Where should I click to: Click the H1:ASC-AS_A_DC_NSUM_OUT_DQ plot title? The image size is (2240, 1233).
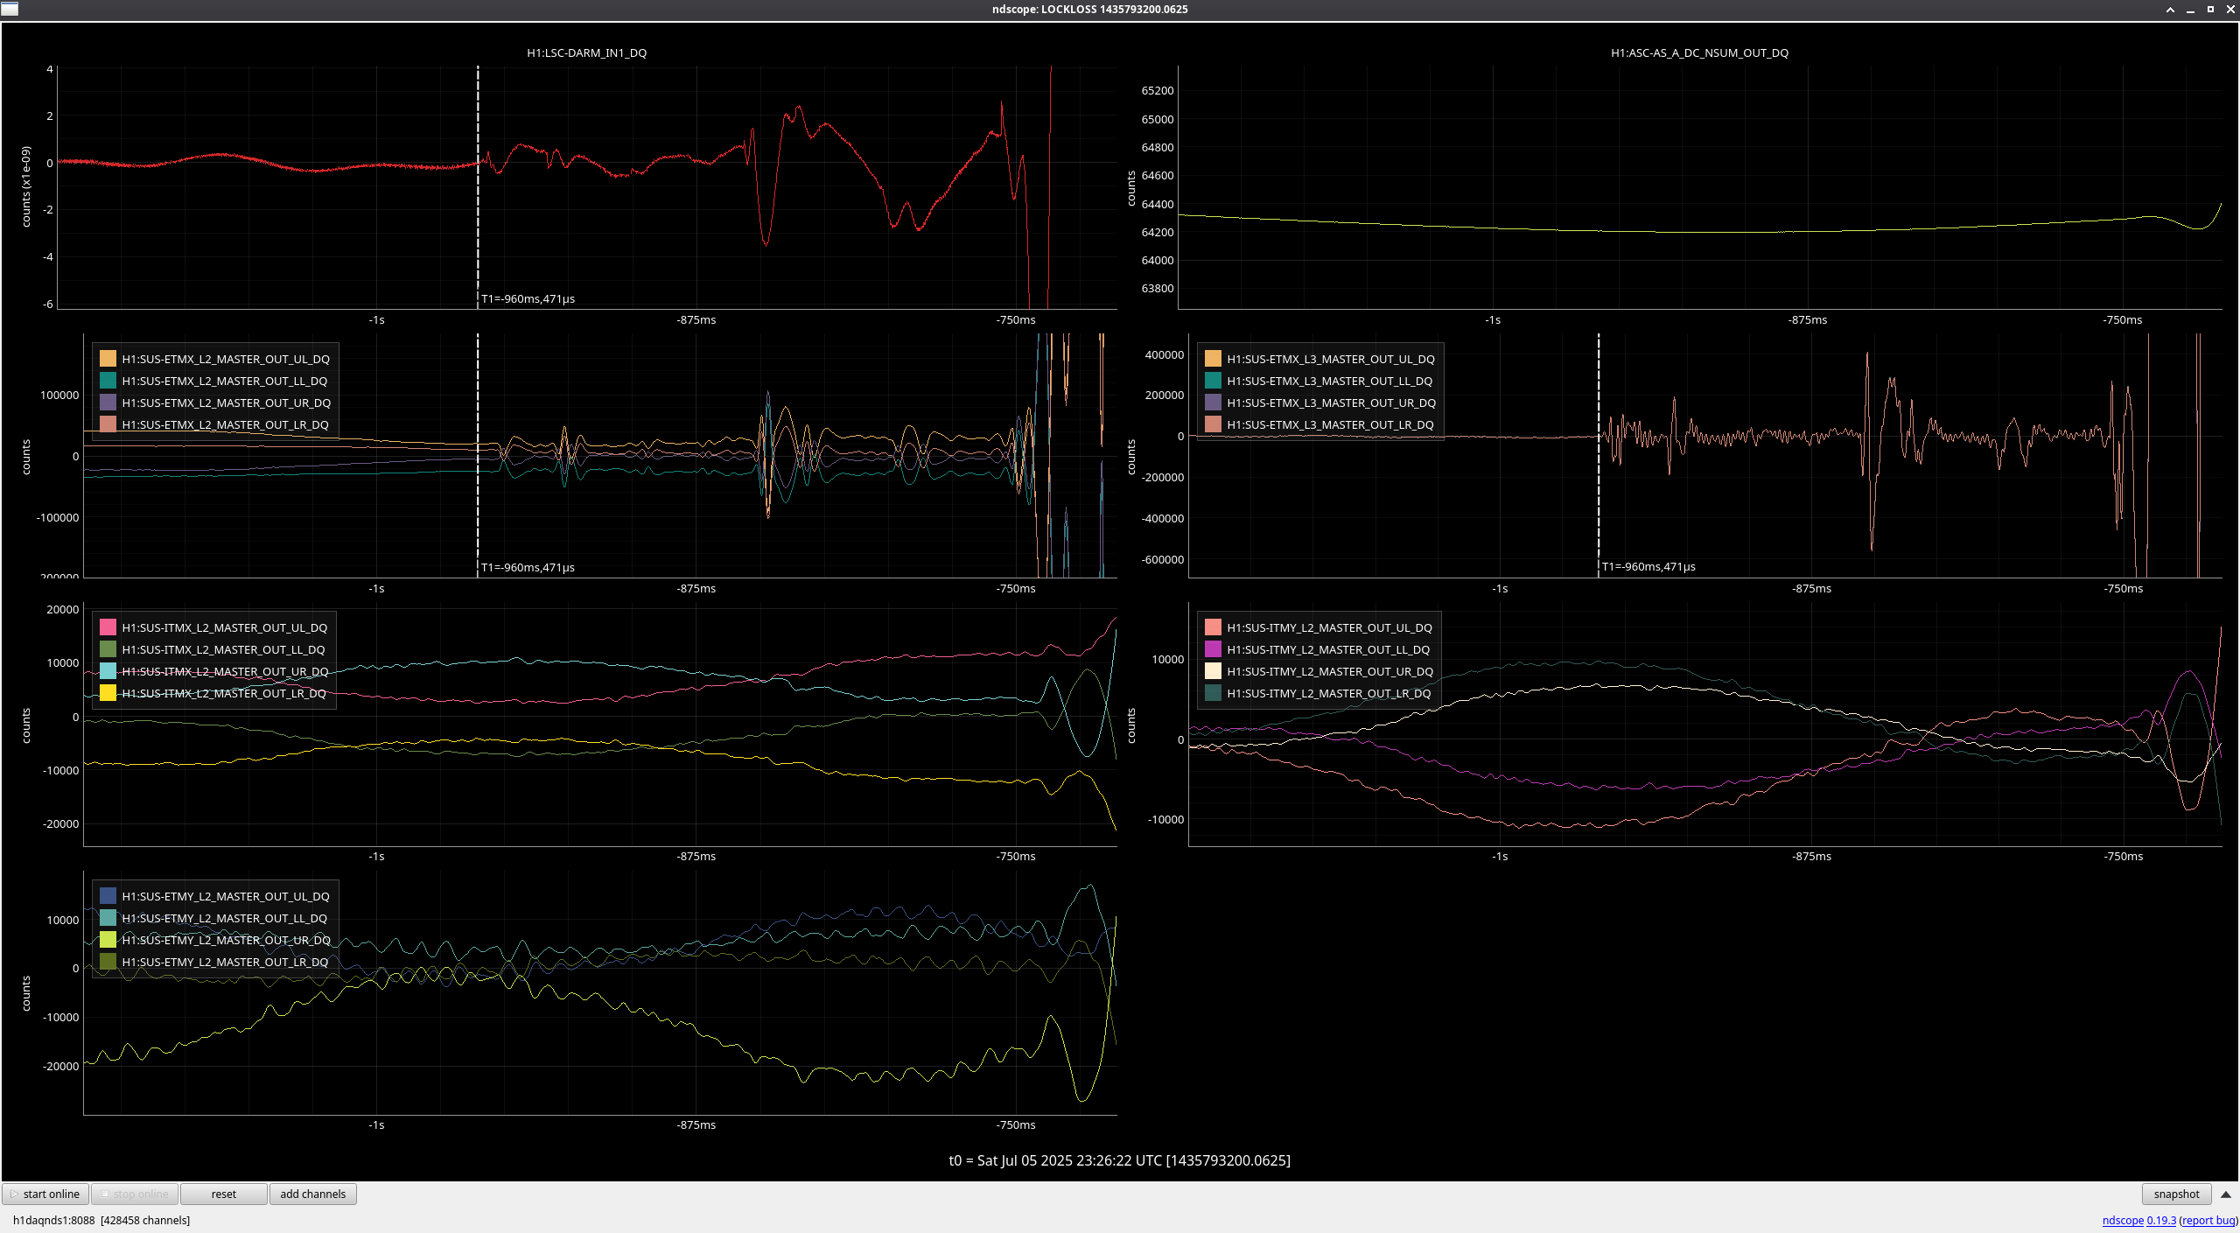tap(1699, 53)
